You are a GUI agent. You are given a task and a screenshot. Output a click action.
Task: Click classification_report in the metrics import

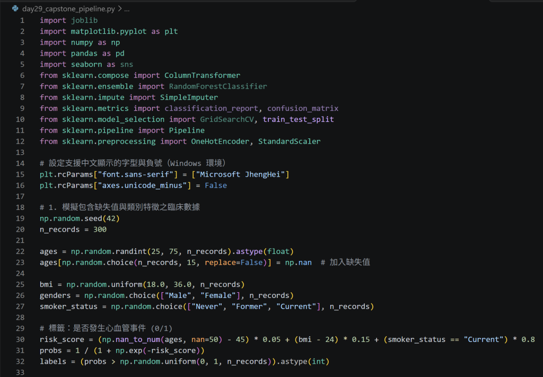211,109
